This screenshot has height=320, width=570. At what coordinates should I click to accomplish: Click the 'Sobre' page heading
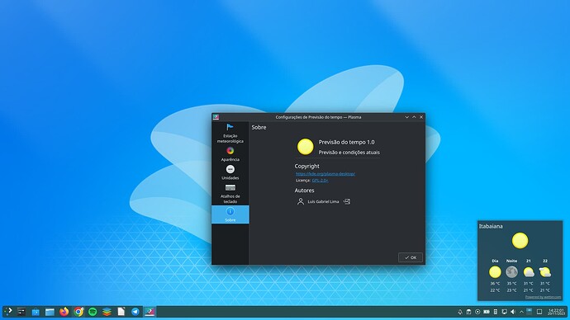coord(259,127)
